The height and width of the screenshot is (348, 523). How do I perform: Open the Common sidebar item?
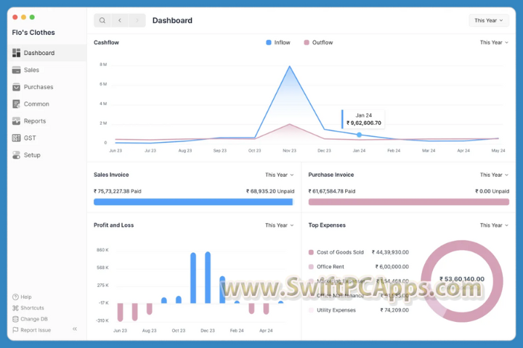36,104
